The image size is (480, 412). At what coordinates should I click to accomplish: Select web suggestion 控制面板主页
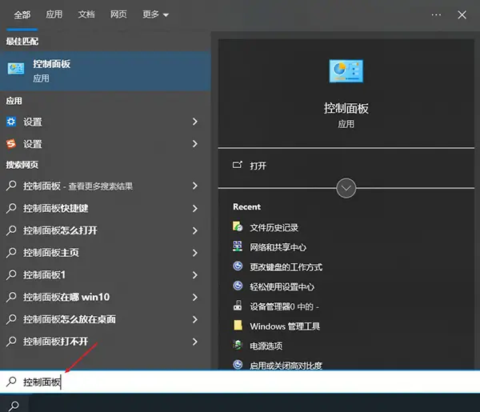tap(51, 253)
